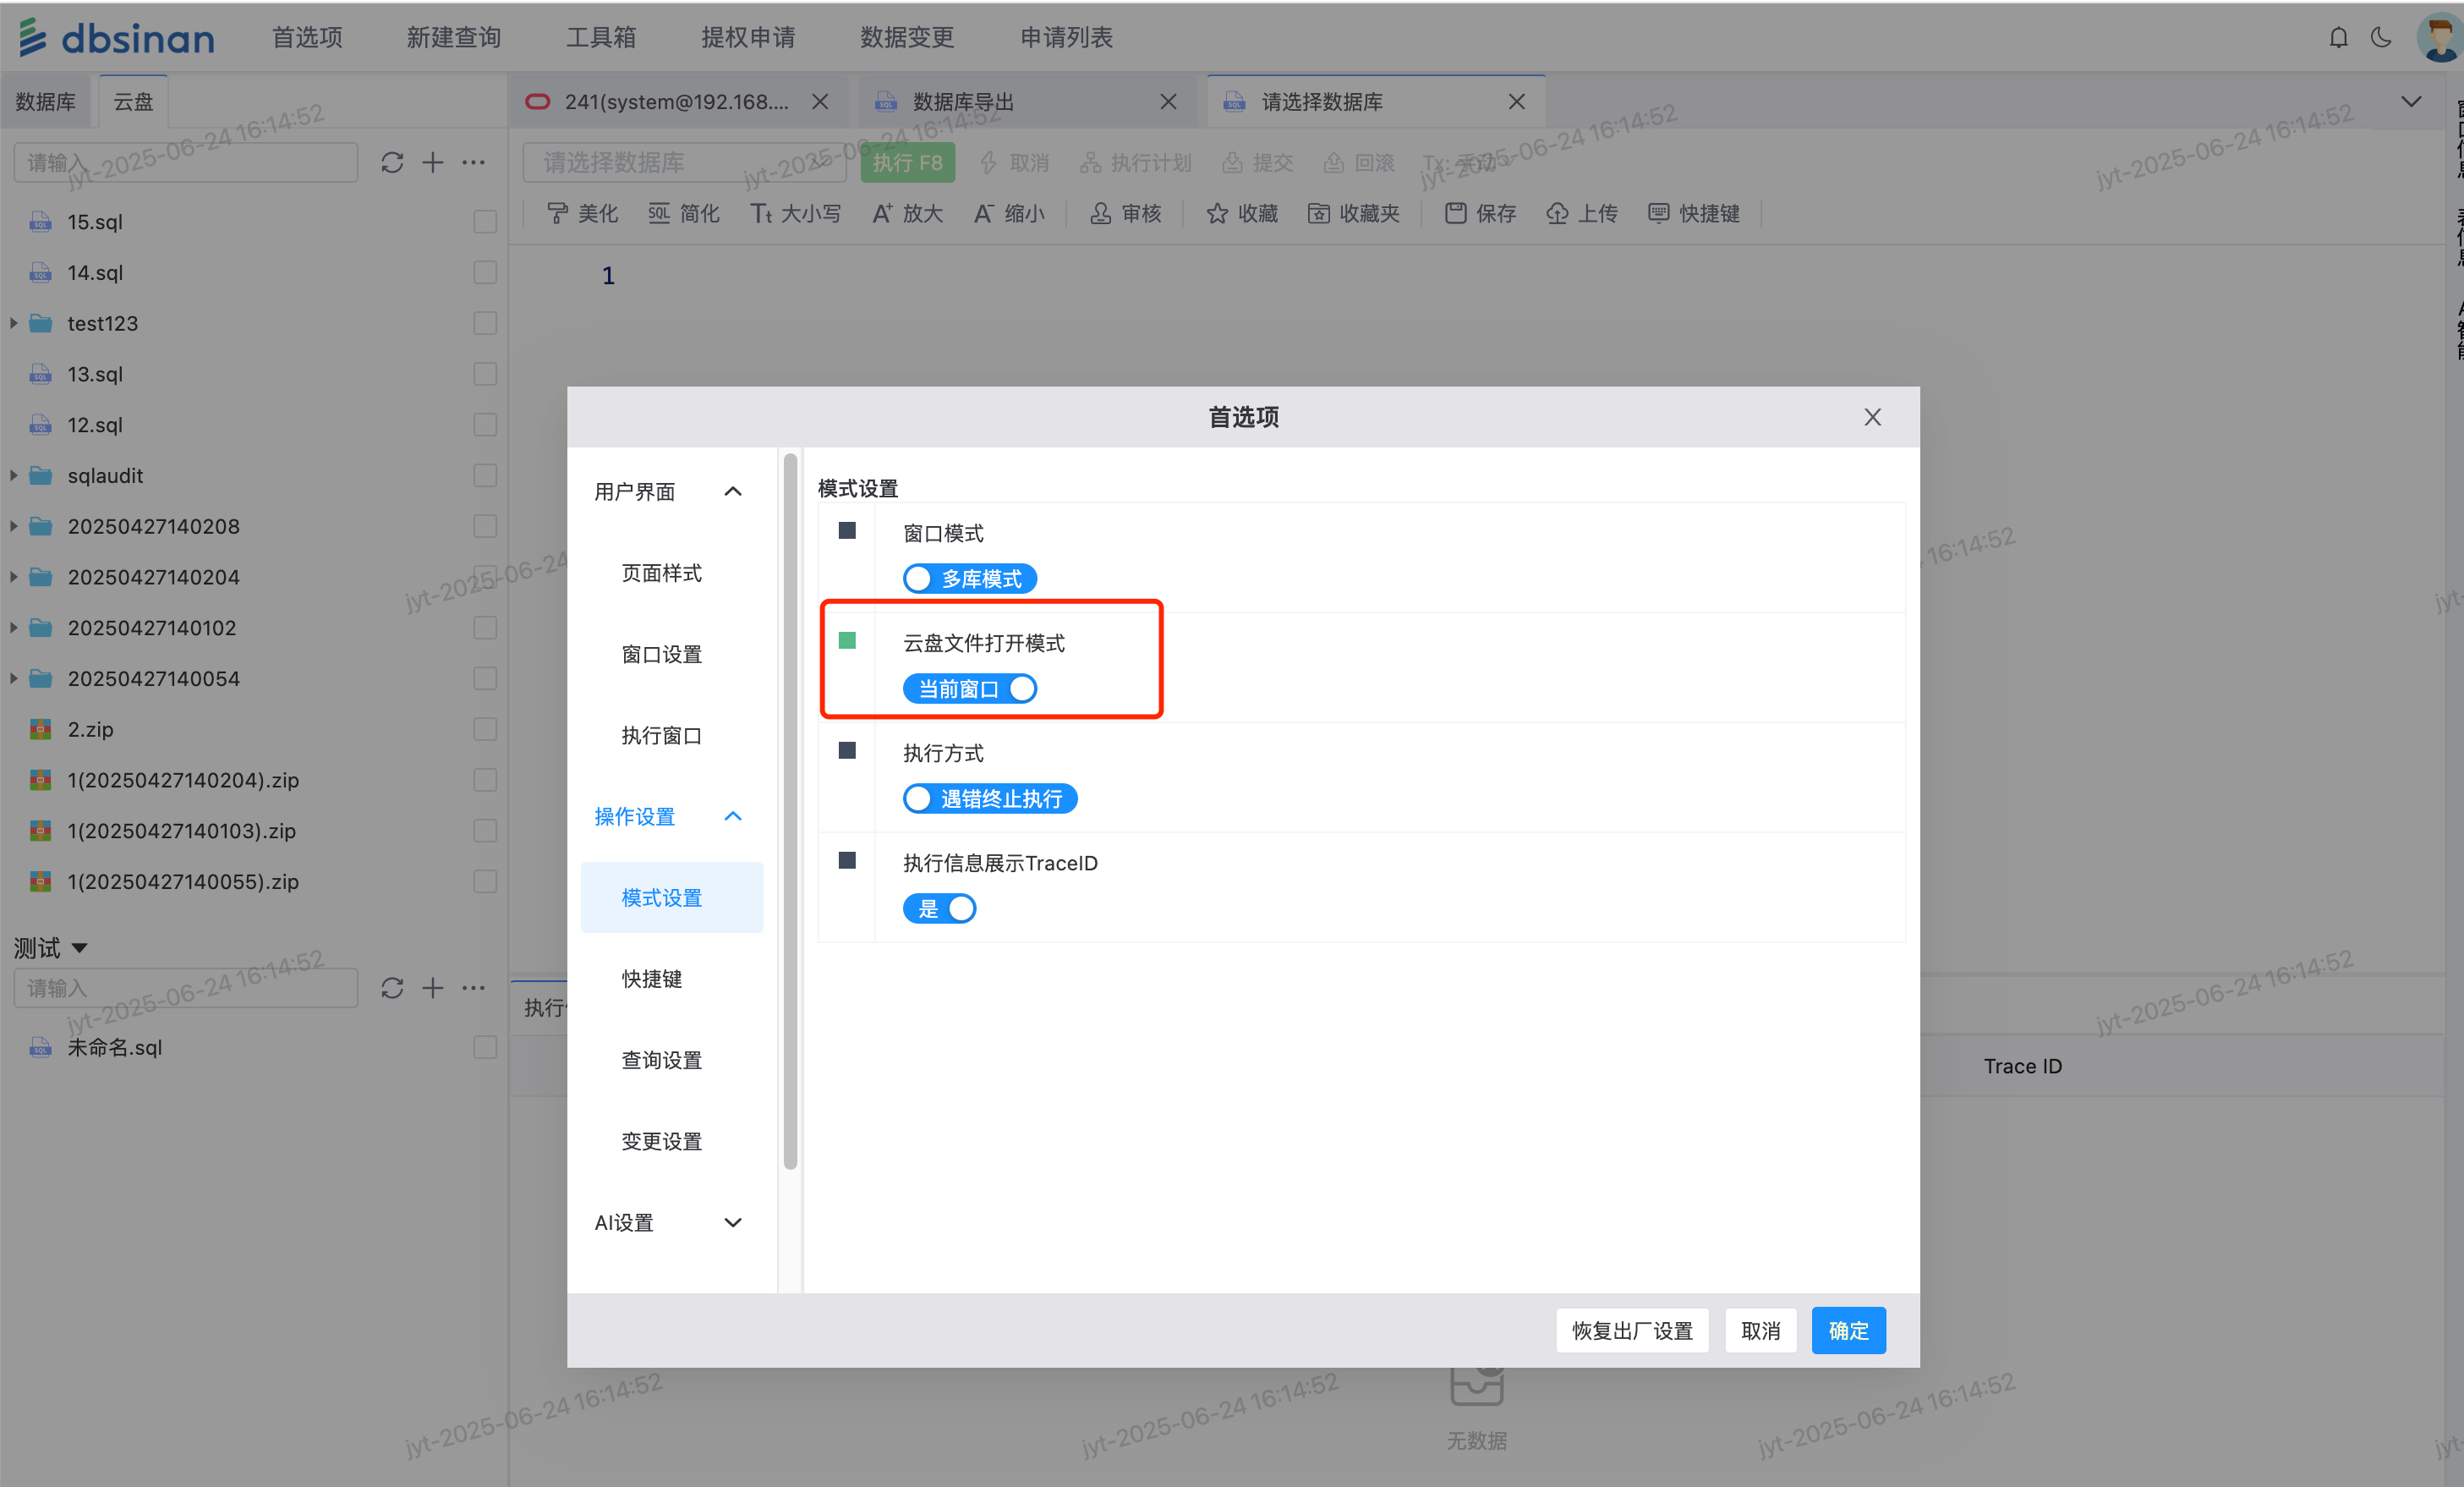Screen dimensions: 2464x1487
Task: Click the 美化 format brush icon
Action: pos(558,213)
